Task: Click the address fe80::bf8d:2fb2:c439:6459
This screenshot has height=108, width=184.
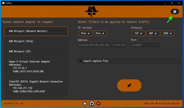Action: 29,91
